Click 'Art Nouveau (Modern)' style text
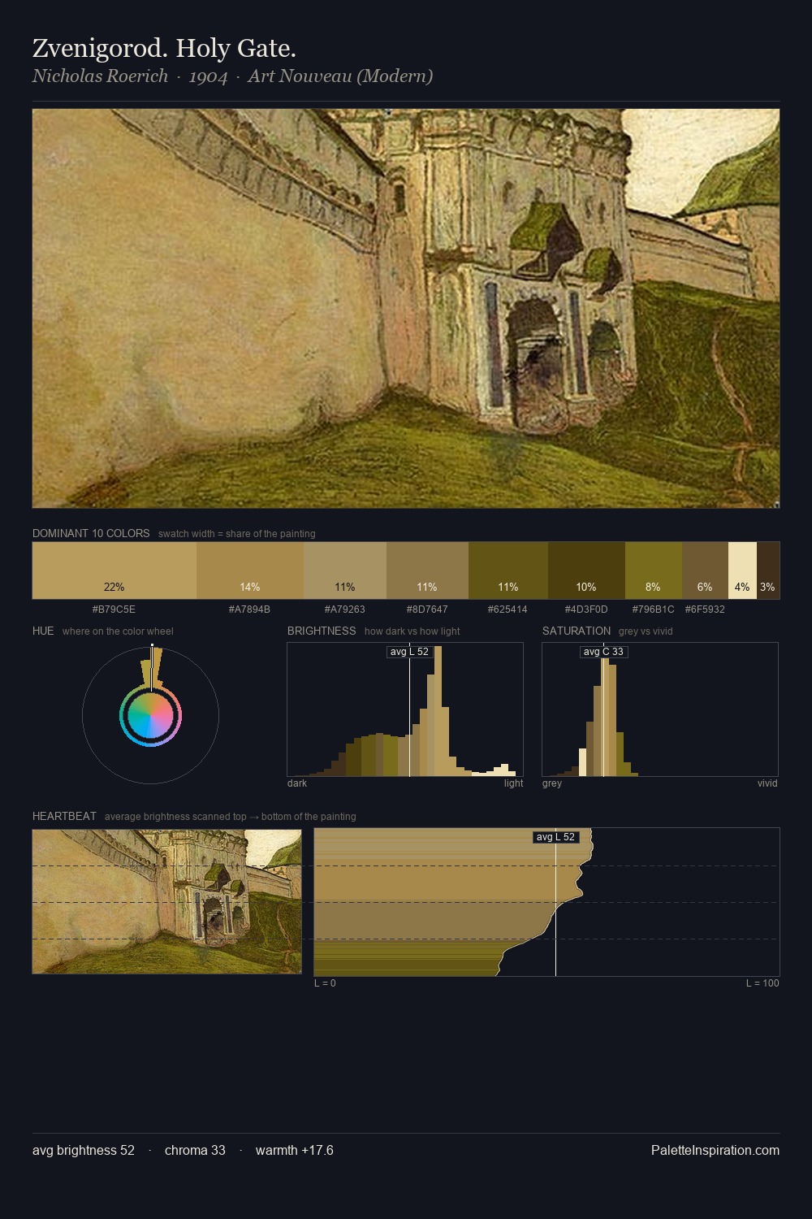The width and height of the screenshot is (812, 1219). coord(340,76)
